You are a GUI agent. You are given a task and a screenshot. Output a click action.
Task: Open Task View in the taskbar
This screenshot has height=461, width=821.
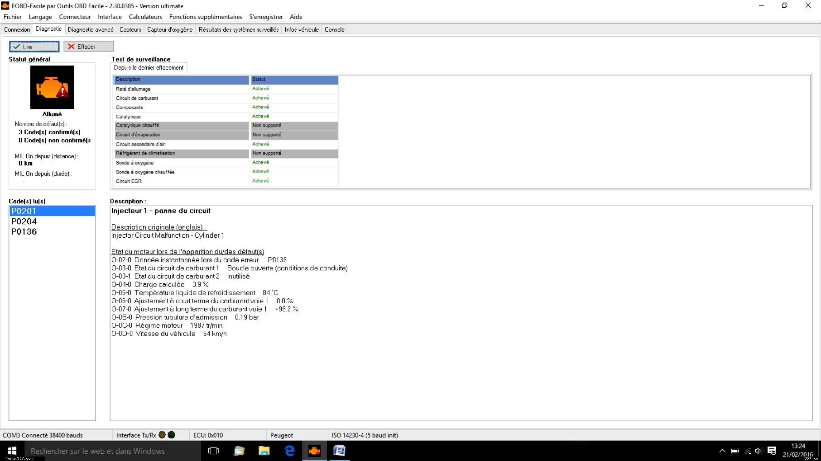coord(213,451)
